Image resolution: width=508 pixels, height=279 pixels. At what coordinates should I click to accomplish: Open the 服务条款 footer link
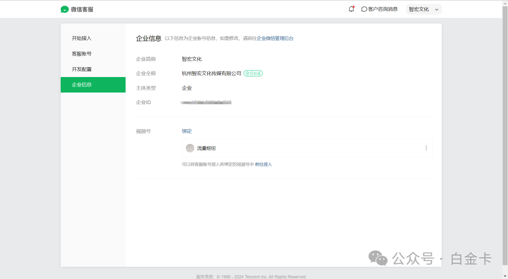(x=205, y=276)
